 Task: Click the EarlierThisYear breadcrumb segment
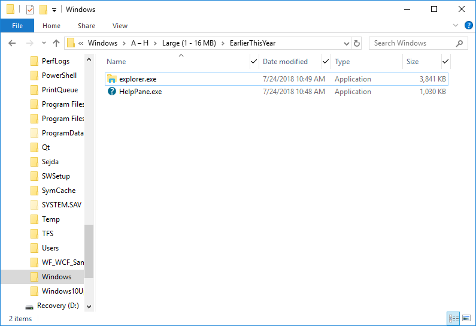click(x=253, y=43)
